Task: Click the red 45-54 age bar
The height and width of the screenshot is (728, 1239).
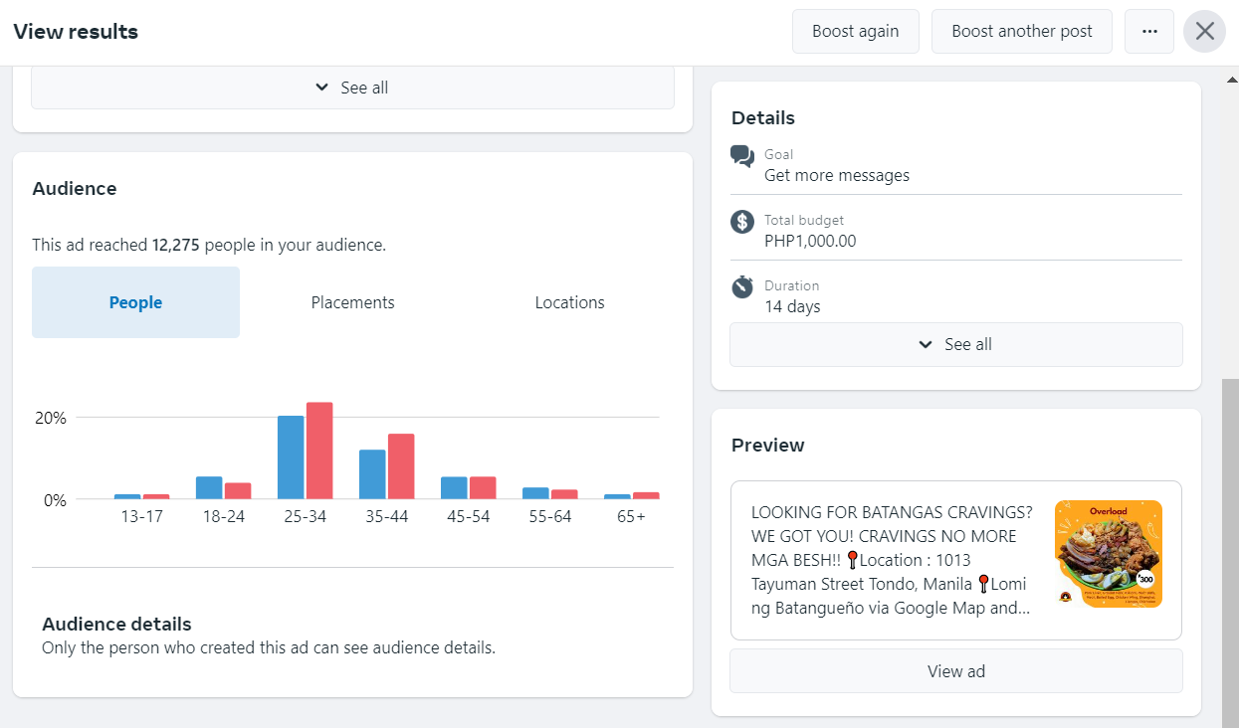Action: 483,487
